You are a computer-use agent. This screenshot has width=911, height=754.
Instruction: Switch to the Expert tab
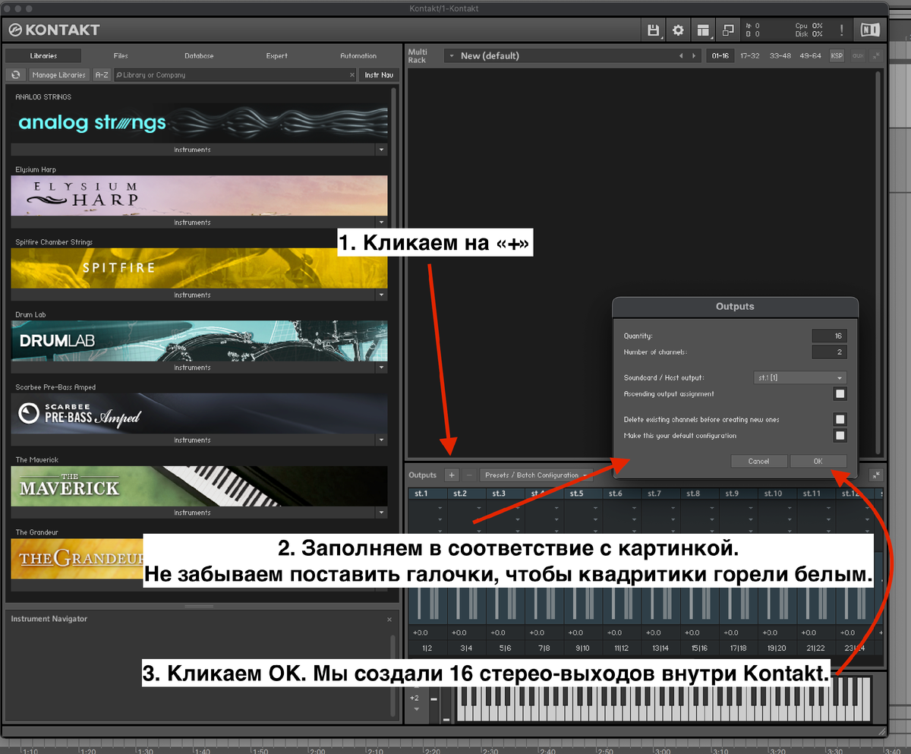[277, 55]
